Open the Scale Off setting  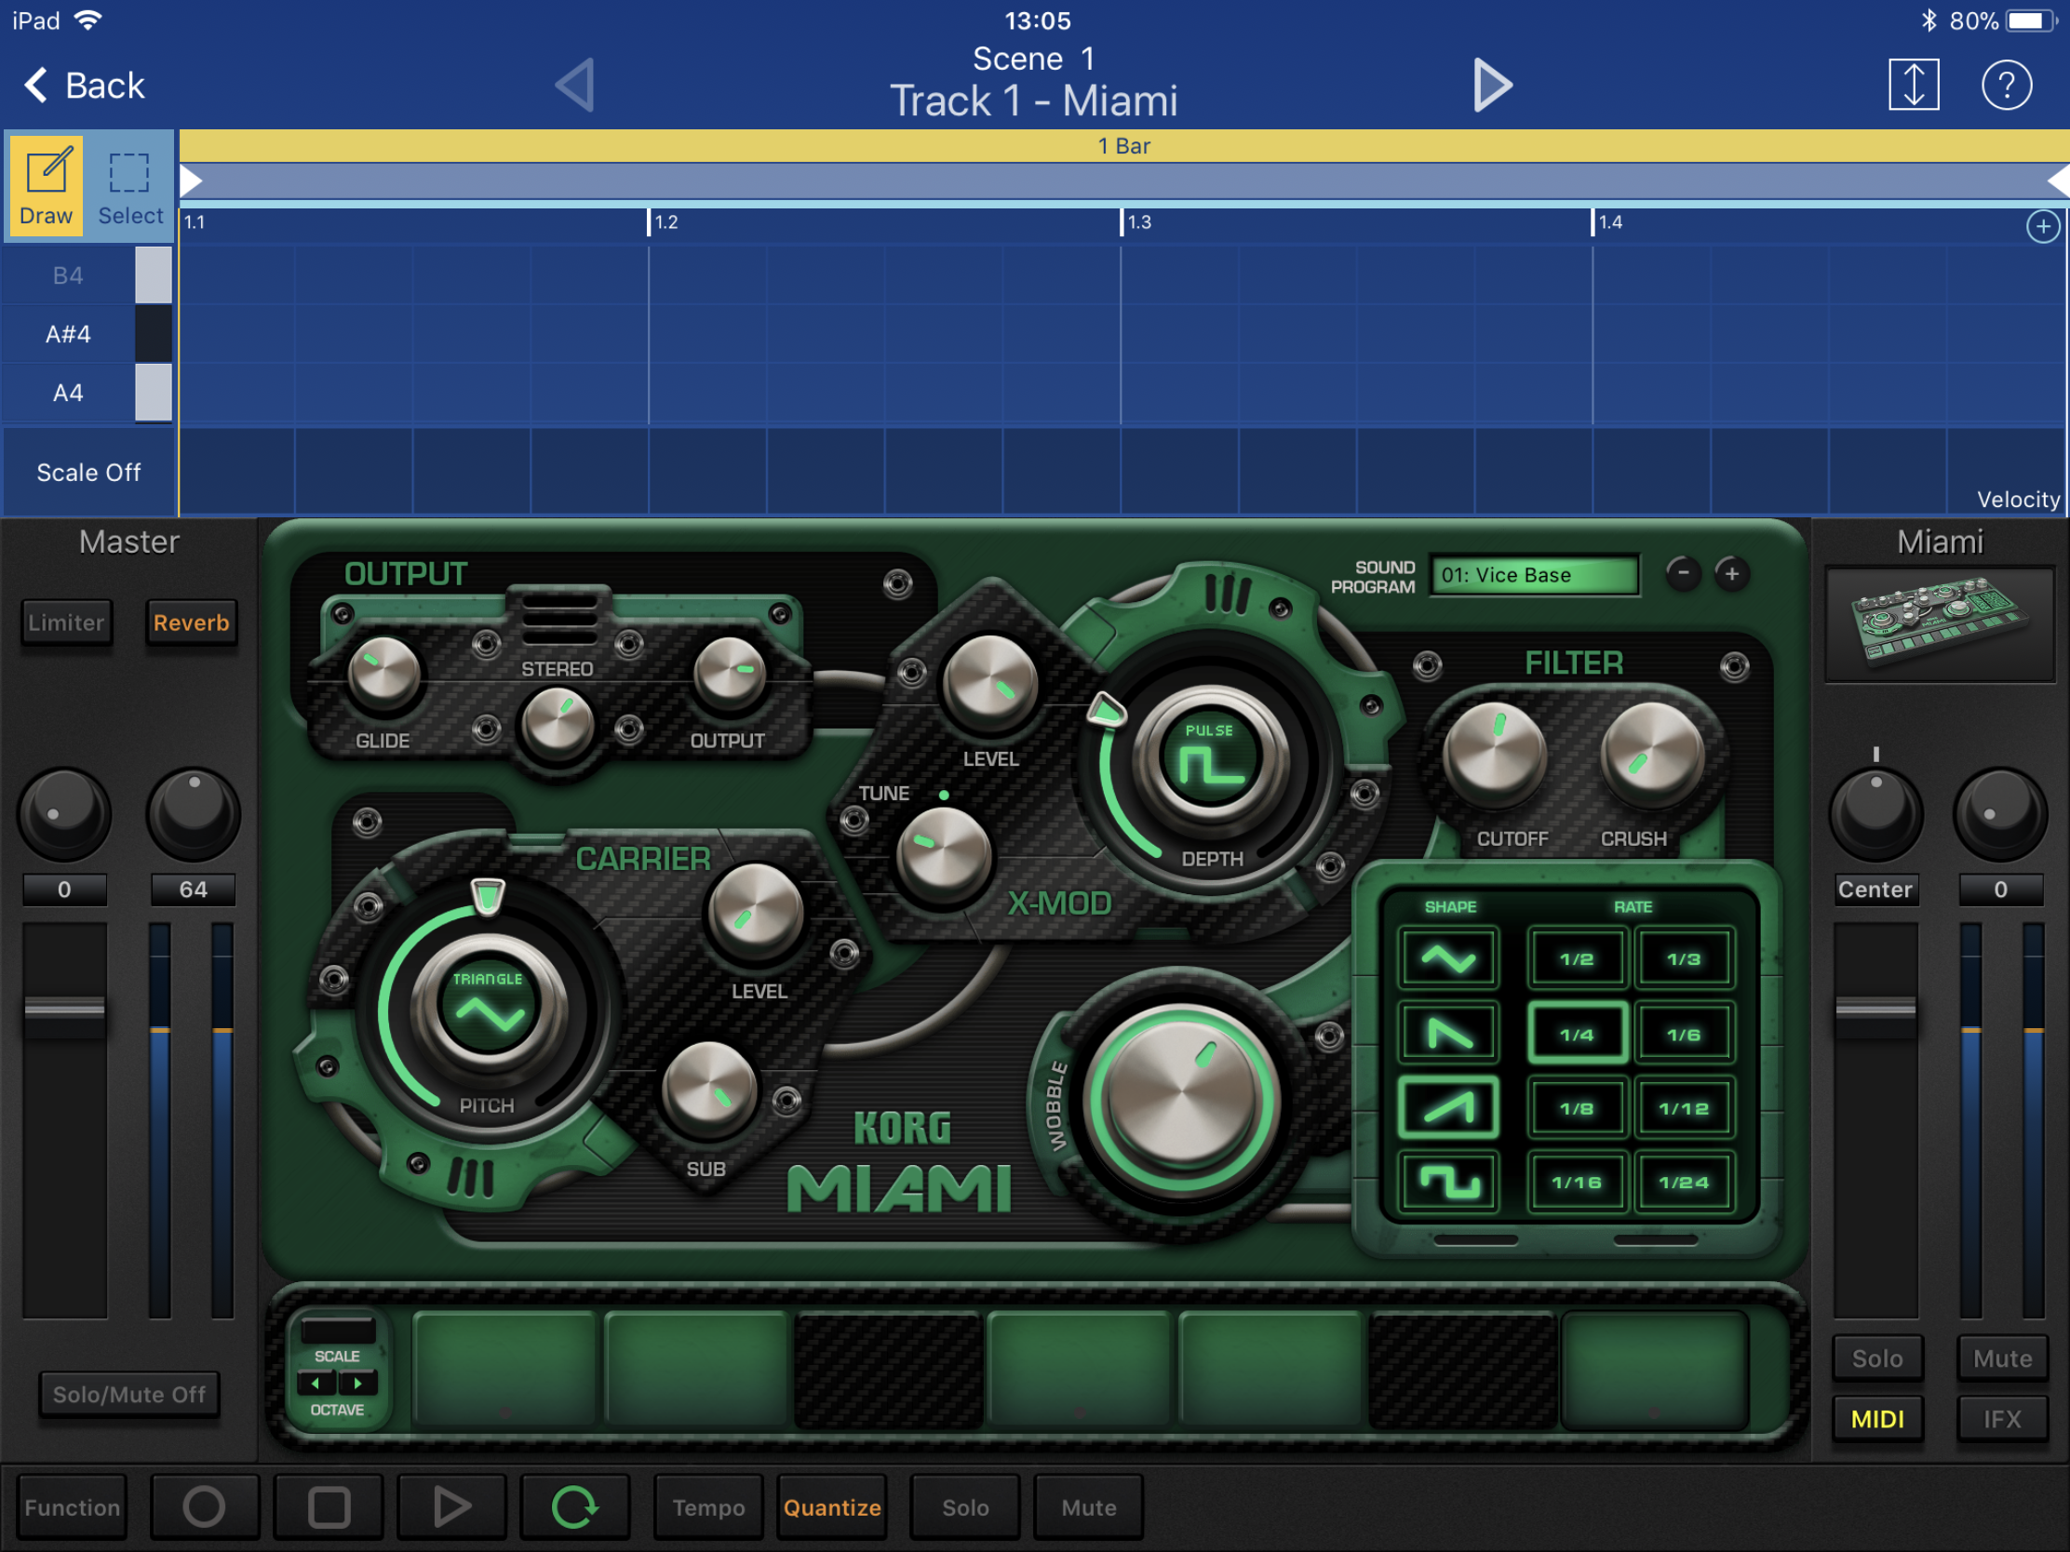[89, 473]
